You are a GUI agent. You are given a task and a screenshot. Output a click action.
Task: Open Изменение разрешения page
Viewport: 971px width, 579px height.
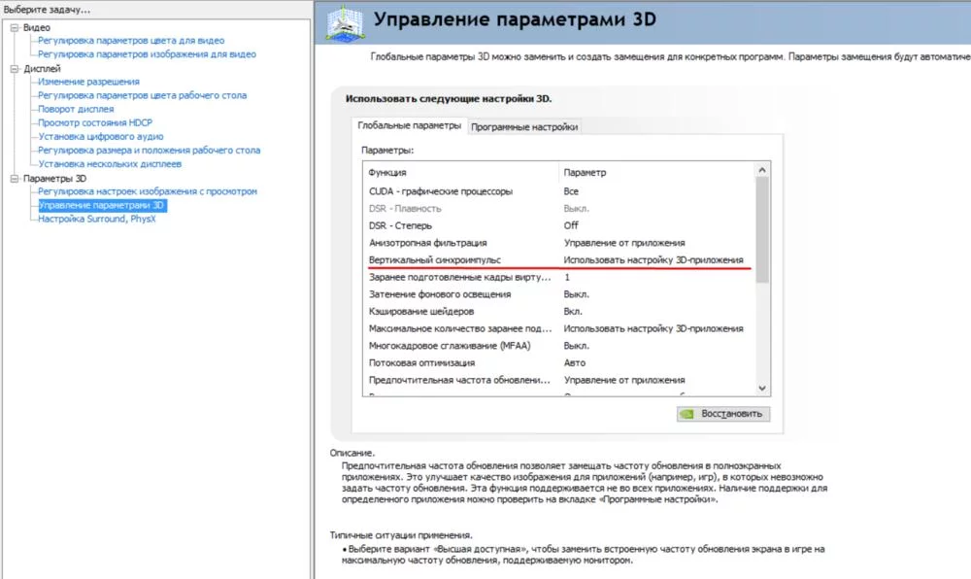click(x=88, y=82)
